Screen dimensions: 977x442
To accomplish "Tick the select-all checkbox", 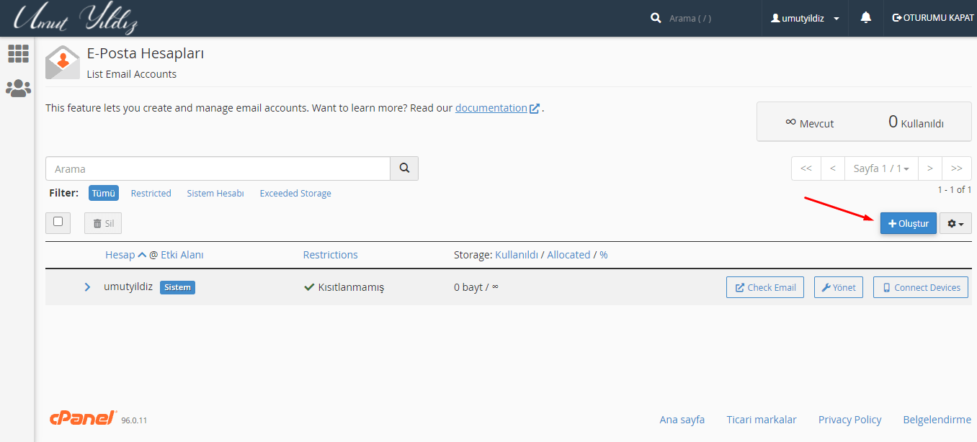I will (x=58, y=222).
